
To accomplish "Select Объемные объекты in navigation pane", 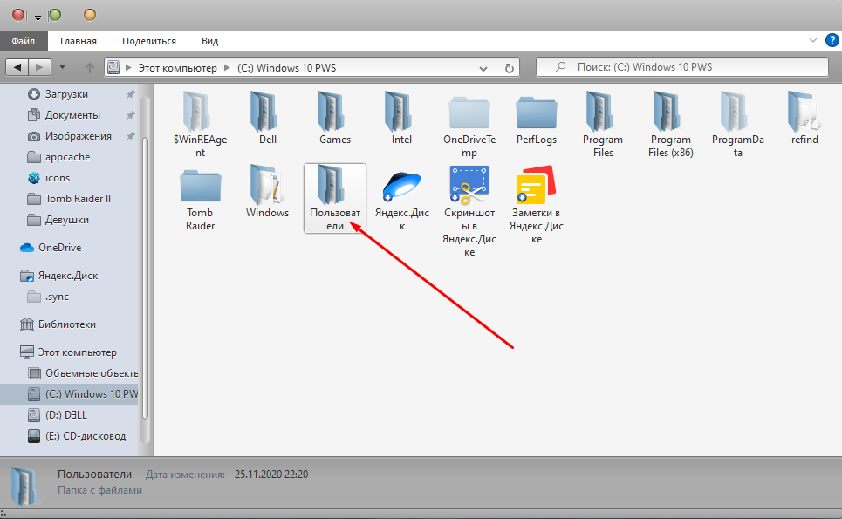I will click(x=92, y=373).
